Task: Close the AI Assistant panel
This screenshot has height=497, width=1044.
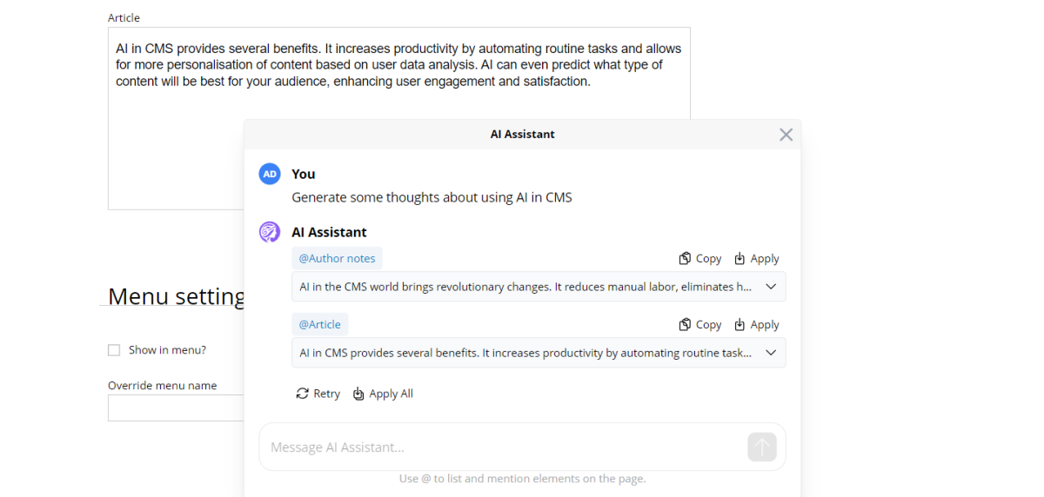Action: 786,135
